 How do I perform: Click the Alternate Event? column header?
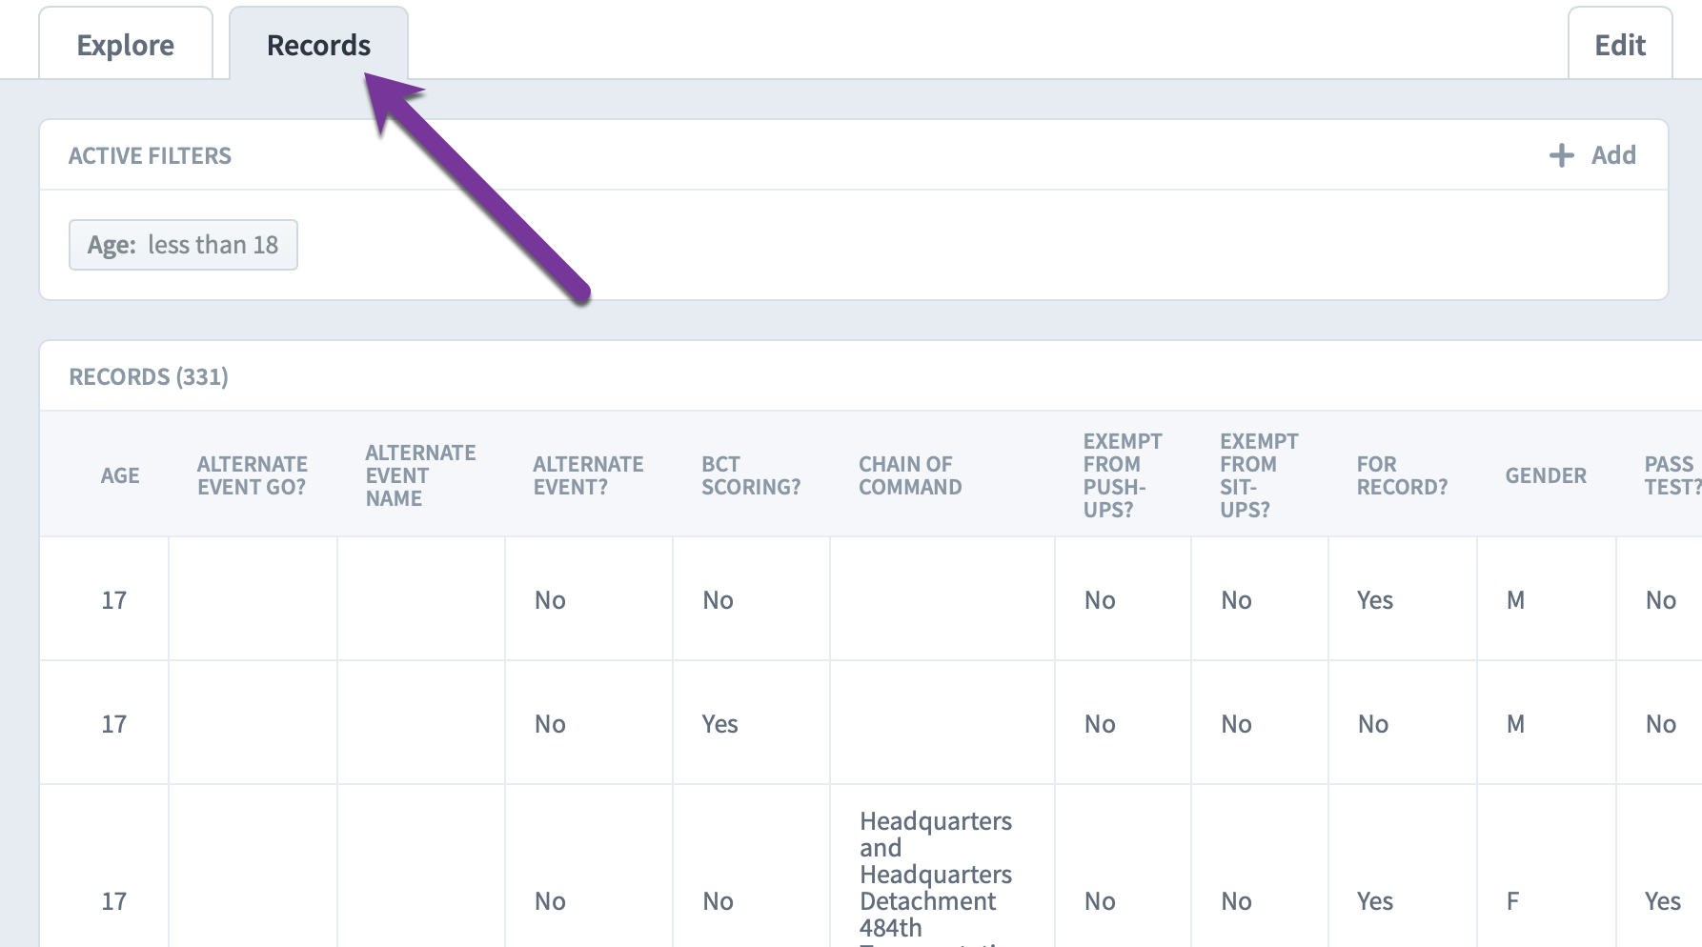588,475
